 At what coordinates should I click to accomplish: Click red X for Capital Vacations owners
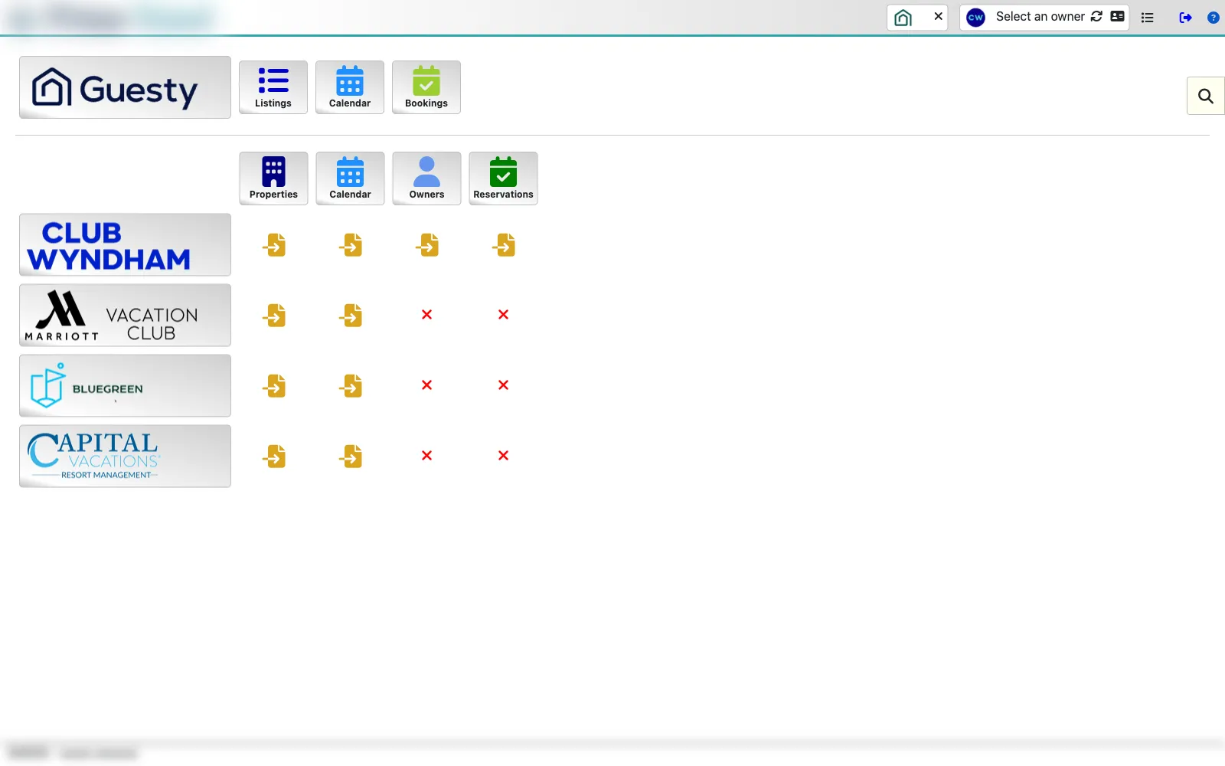pyautogui.click(x=427, y=456)
